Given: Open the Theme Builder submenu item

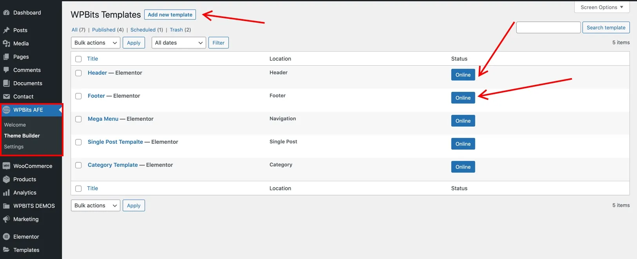Looking at the screenshot, I should click(x=22, y=136).
